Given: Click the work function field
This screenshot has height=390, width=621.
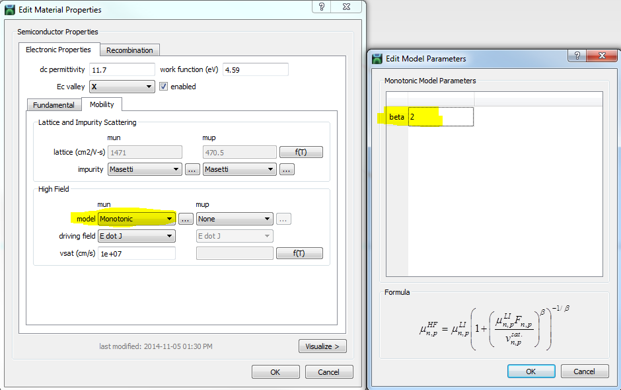Looking at the screenshot, I should [256, 70].
